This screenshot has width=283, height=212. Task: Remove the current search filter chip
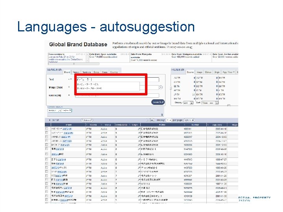70,110
